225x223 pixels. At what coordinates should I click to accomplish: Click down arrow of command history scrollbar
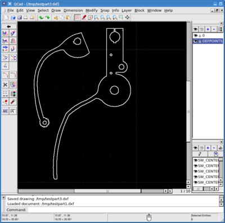coord(221,204)
